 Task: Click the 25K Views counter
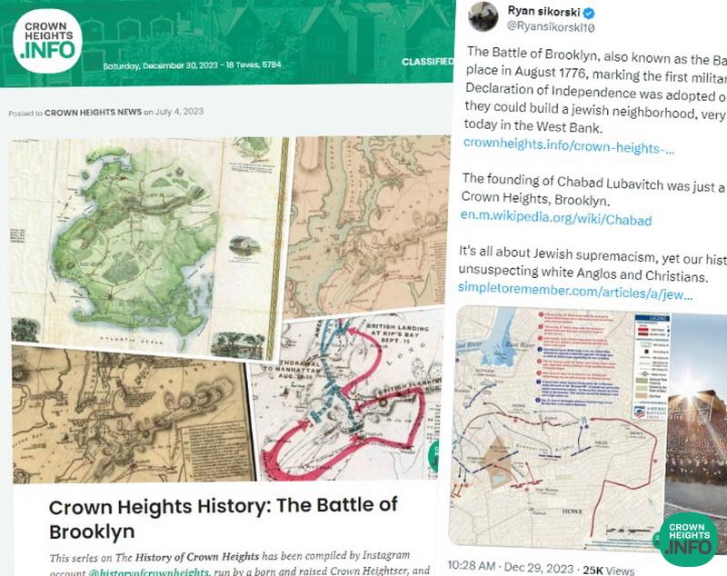[x=608, y=570]
